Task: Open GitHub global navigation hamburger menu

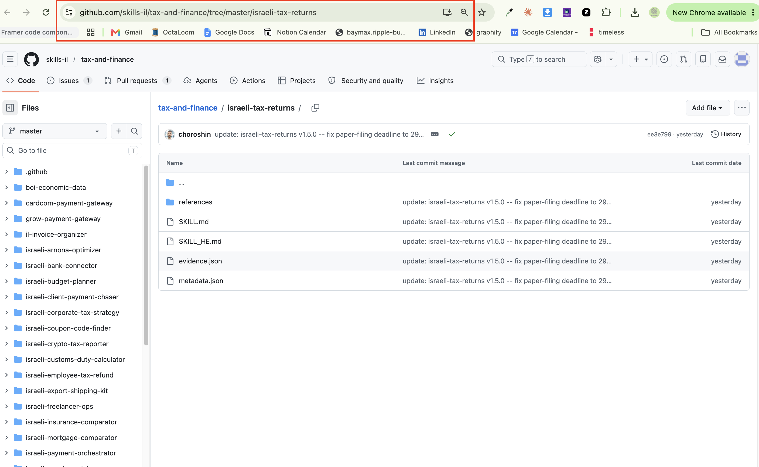Action: (10, 59)
